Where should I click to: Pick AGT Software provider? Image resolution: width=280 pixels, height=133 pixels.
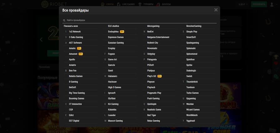pyautogui.click(x=75, y=43)
